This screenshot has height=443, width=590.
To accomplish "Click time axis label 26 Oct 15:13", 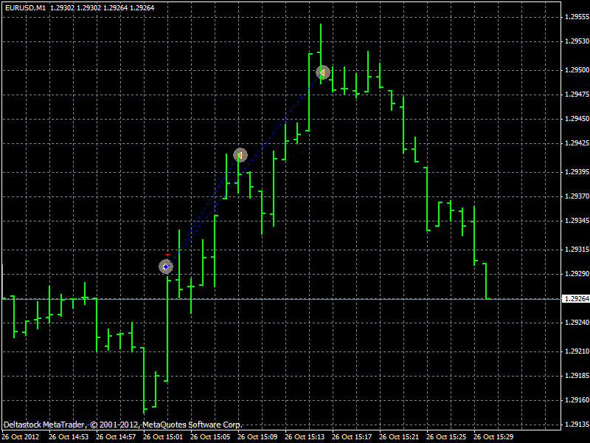I will (x=305, y=437).
